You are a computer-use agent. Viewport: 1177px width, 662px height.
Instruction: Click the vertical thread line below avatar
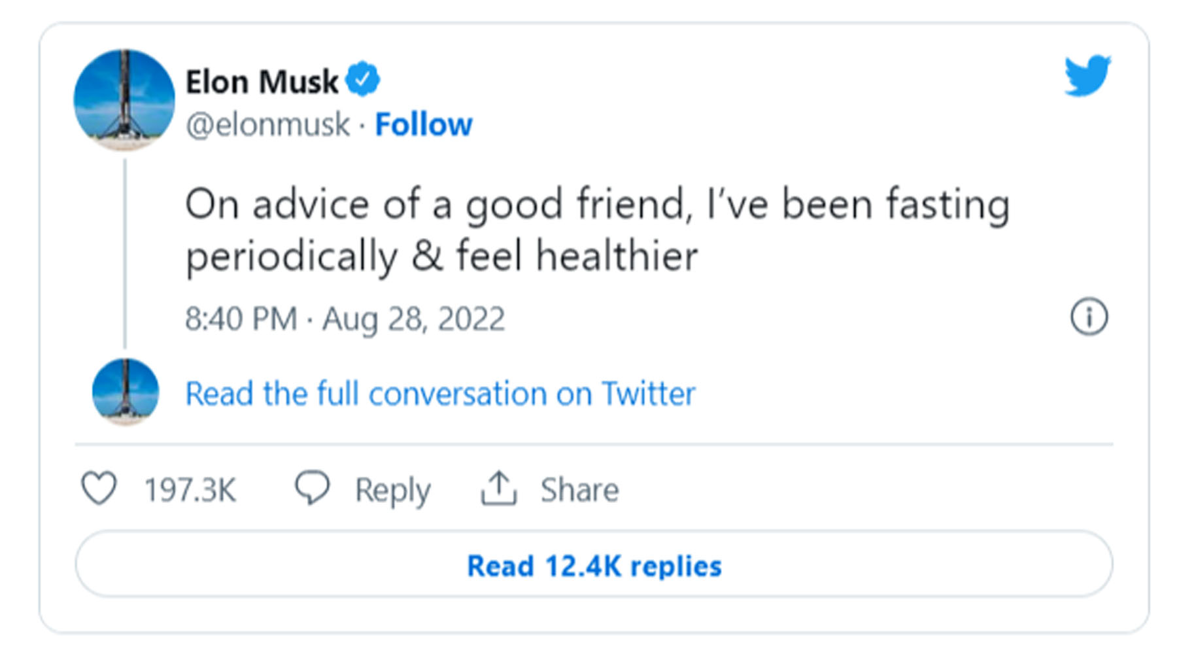125,254
